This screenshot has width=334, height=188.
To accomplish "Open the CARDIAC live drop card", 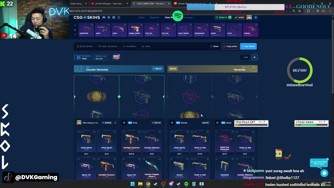I will [x=250, y=30].
